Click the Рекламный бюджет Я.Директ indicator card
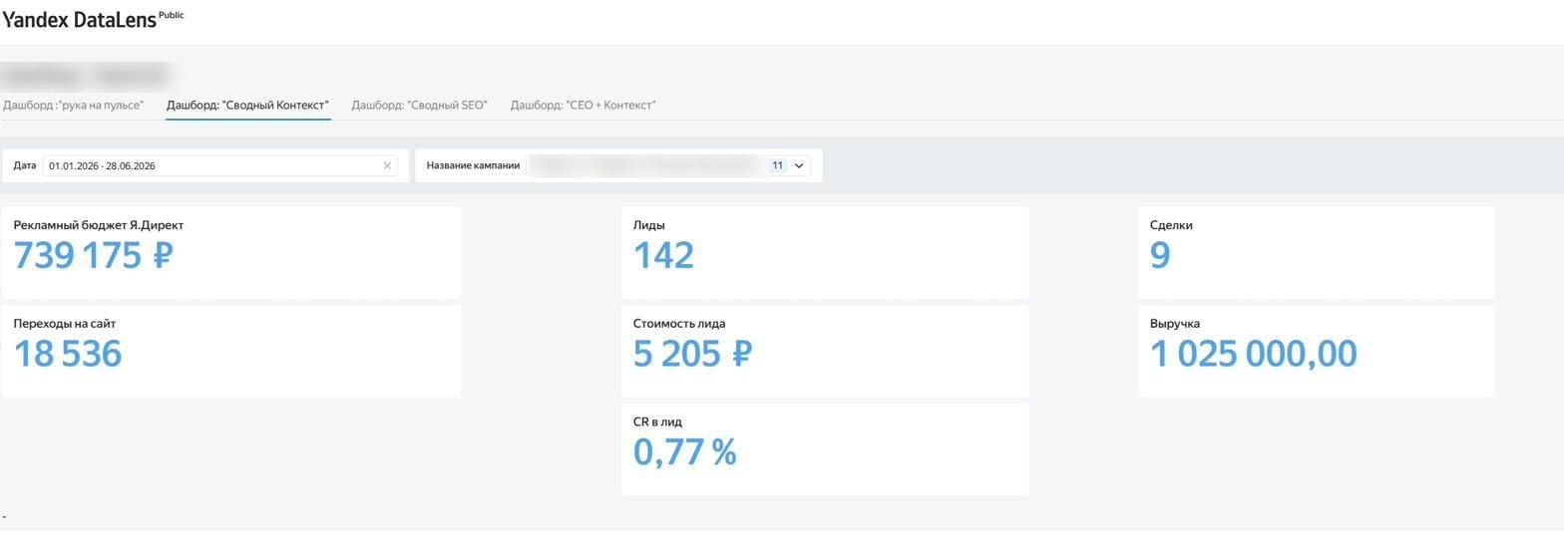The height and width of the screenshot is (558, 1564). [x=231, y=253]
